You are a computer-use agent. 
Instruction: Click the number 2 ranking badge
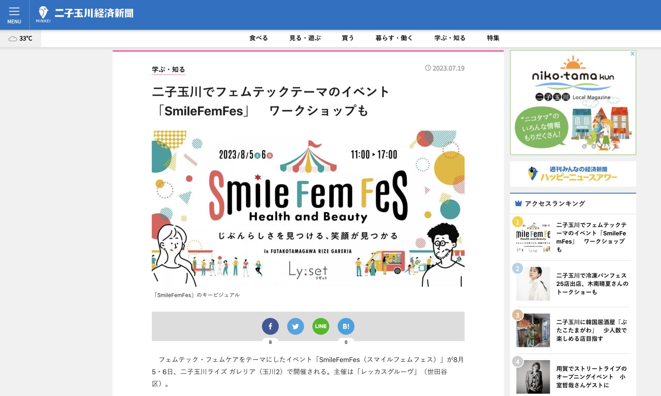pos(518,268)
